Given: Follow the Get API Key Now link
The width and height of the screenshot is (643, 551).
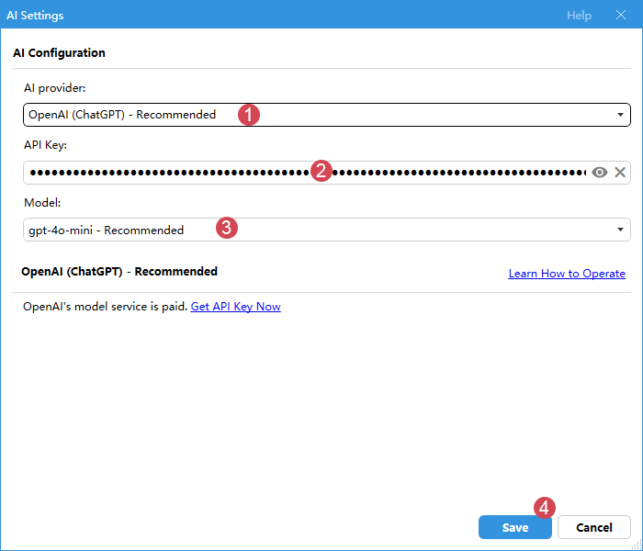Looking at the screenshot, I should (236, 307).
